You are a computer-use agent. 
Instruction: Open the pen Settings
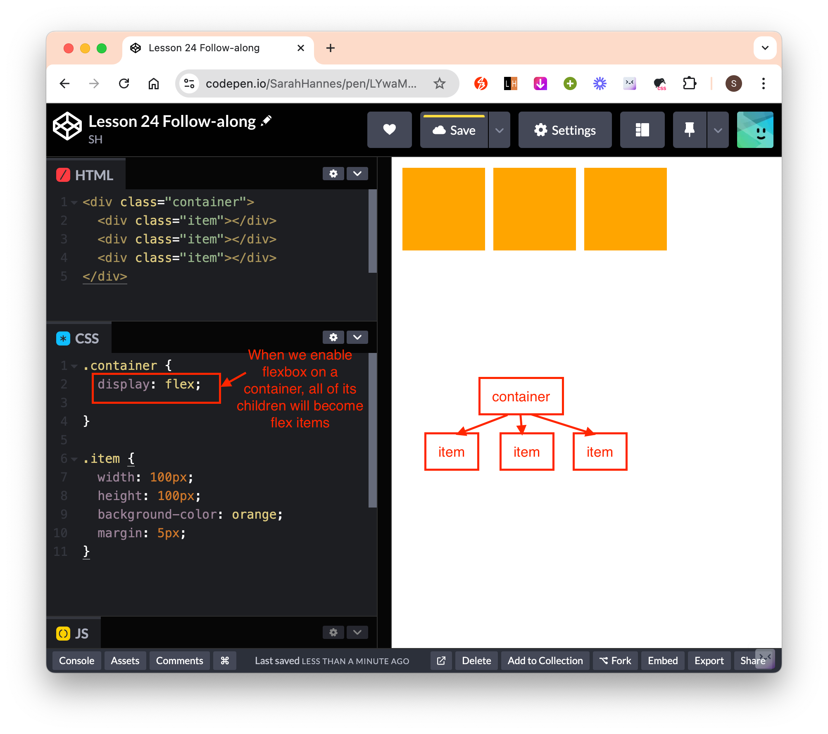pyautogui.click(x=565, y=130)
